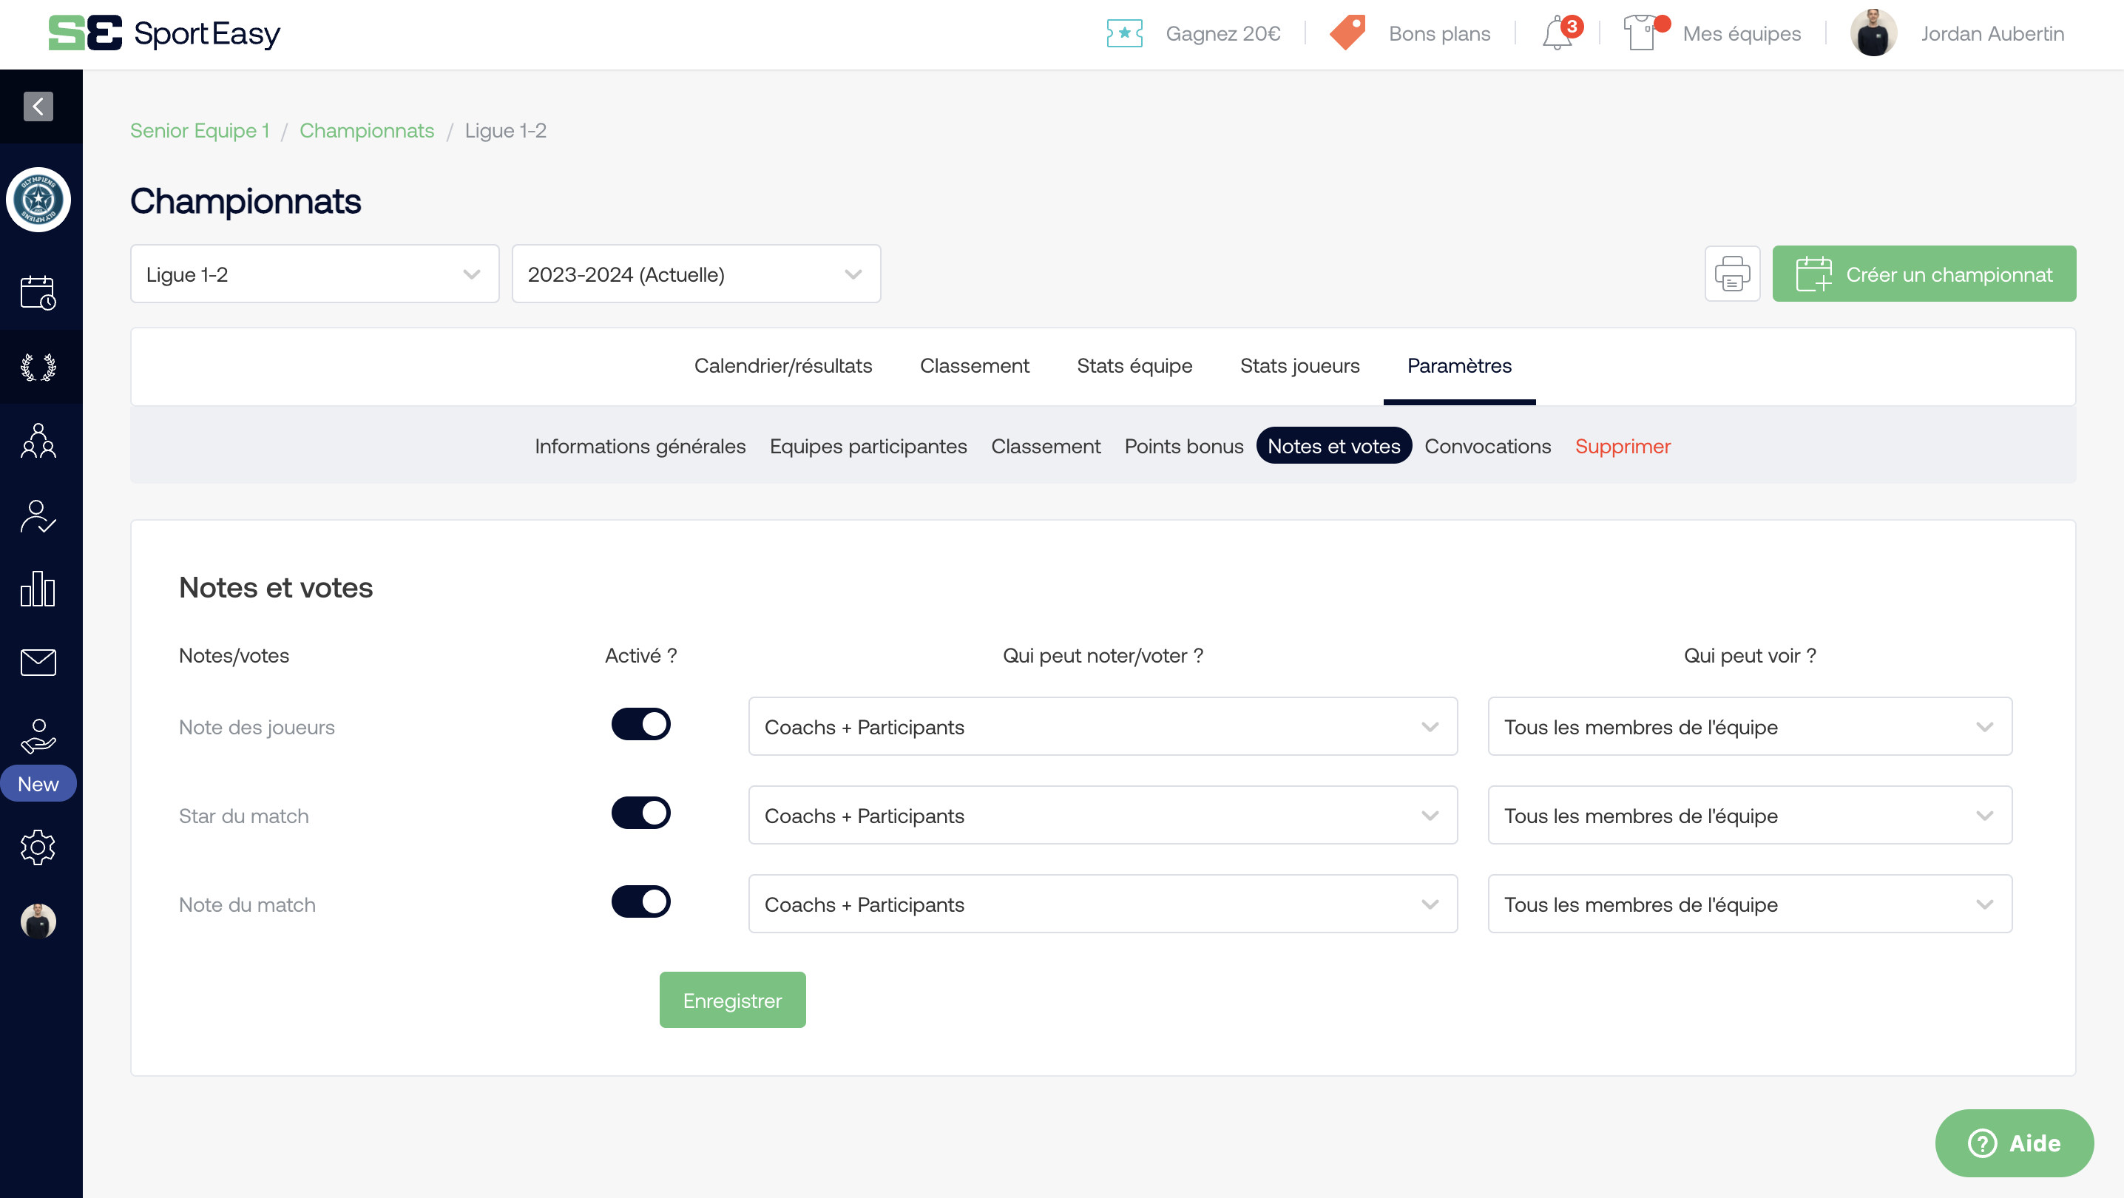Click 'Qui peut voir ?' column header
This screenshot has width=2124, height=1198.
[x=1750, y=655]
